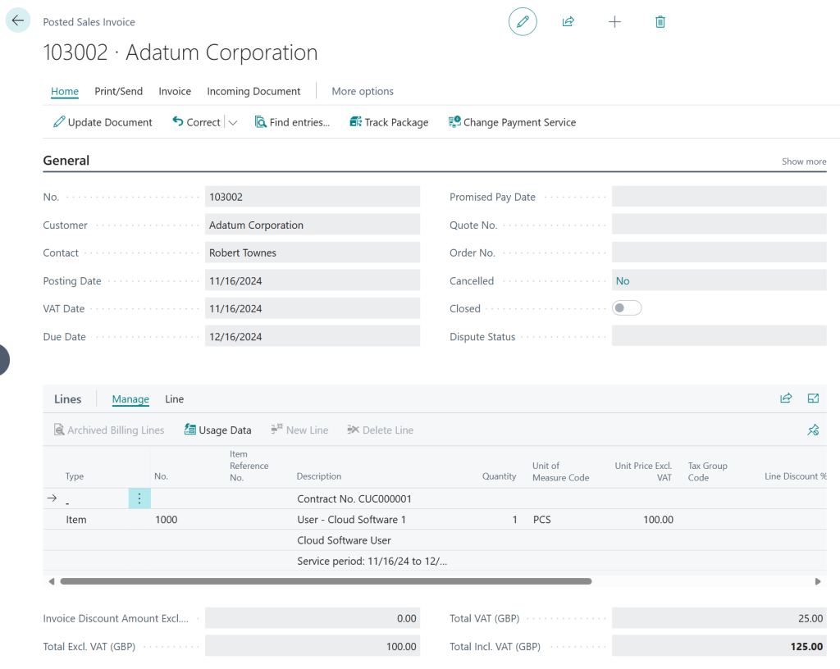Click the Cancelled 'No' link
This screenshot has width=840, height=669.
(623, 280)
